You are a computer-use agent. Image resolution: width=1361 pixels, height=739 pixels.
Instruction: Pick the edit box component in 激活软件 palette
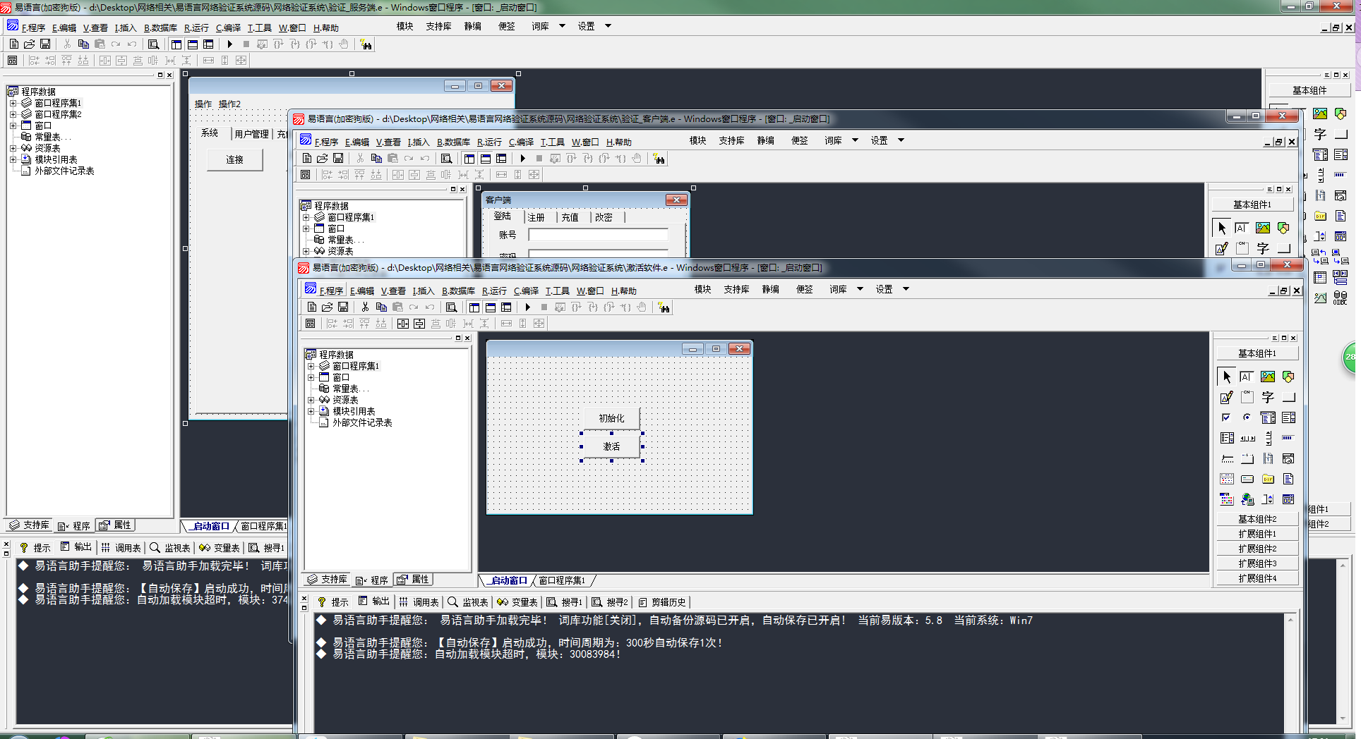pyautogui.click(x=1247, y=377)
